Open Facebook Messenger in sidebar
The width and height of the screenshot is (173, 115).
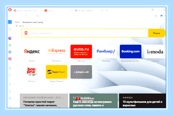pyautogui.click(x=10, y=38)
